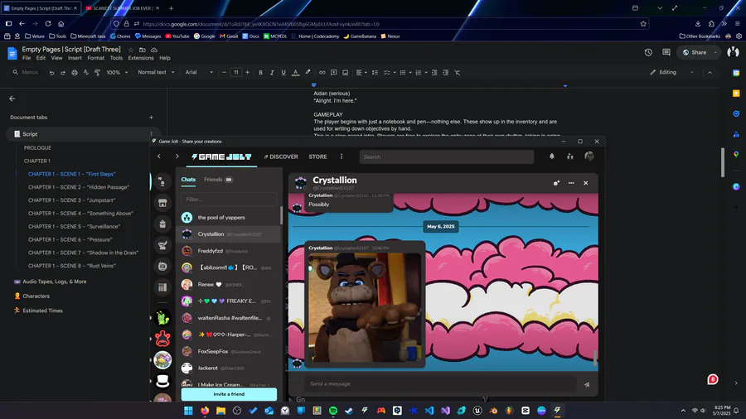Open 'the pool of yappers' group chat
This screenshot has height=419, width=746.
pyautogui.click(x=229, y=218)
